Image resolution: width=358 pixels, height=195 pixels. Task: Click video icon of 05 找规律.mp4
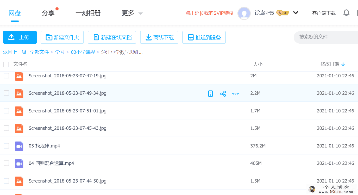19,146
